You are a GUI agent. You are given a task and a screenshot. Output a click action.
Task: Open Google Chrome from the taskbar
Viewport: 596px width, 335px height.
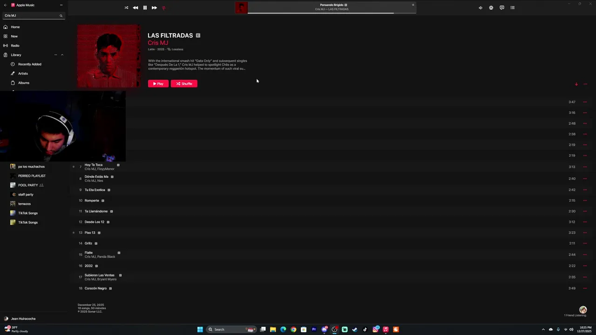293,329
